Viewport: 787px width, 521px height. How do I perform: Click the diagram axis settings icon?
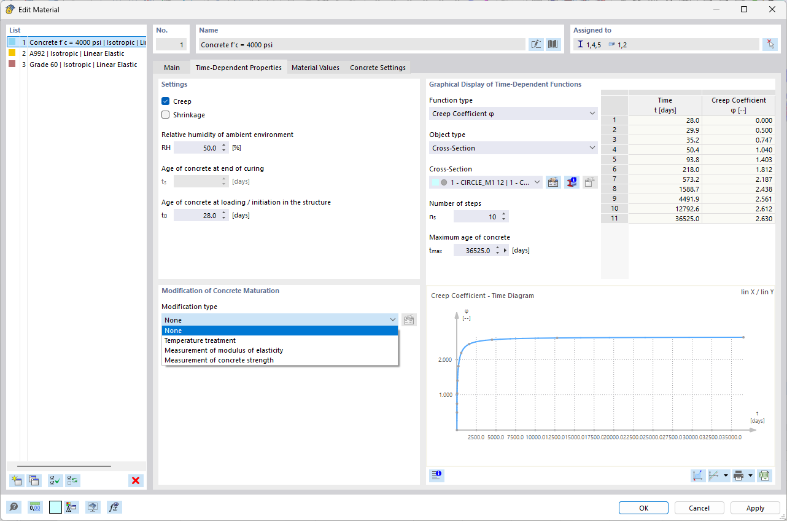point(714,475)
